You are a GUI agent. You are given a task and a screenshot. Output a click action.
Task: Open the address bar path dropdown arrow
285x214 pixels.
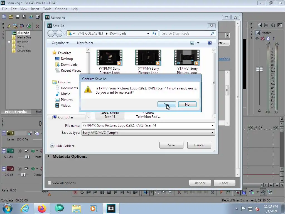click(x=148, y=33)
